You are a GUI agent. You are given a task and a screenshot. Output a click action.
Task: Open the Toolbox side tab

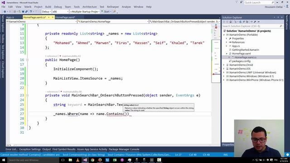(3, 38)
